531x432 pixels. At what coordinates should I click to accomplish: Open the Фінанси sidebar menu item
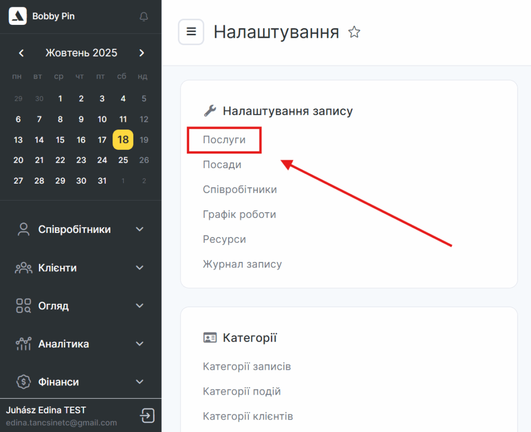(59, 382)
